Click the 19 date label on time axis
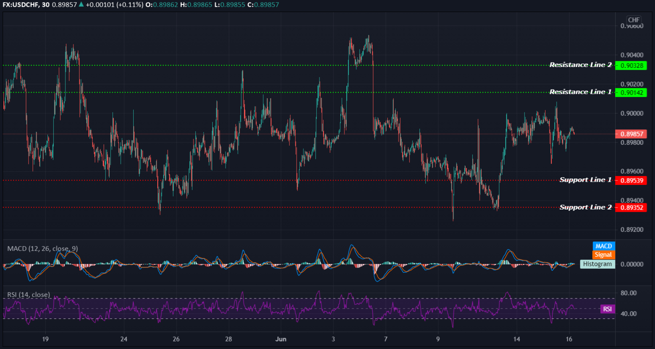 point(45,339)
